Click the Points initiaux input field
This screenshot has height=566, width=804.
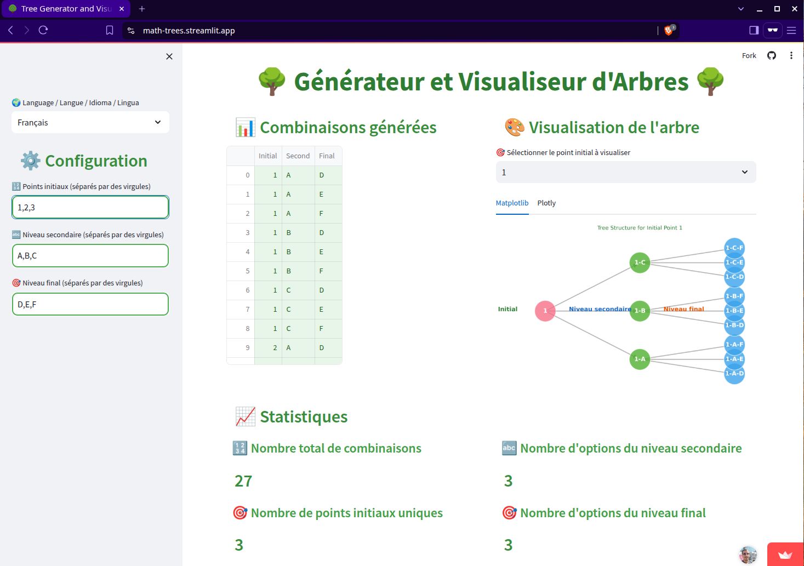pos(90,208)
